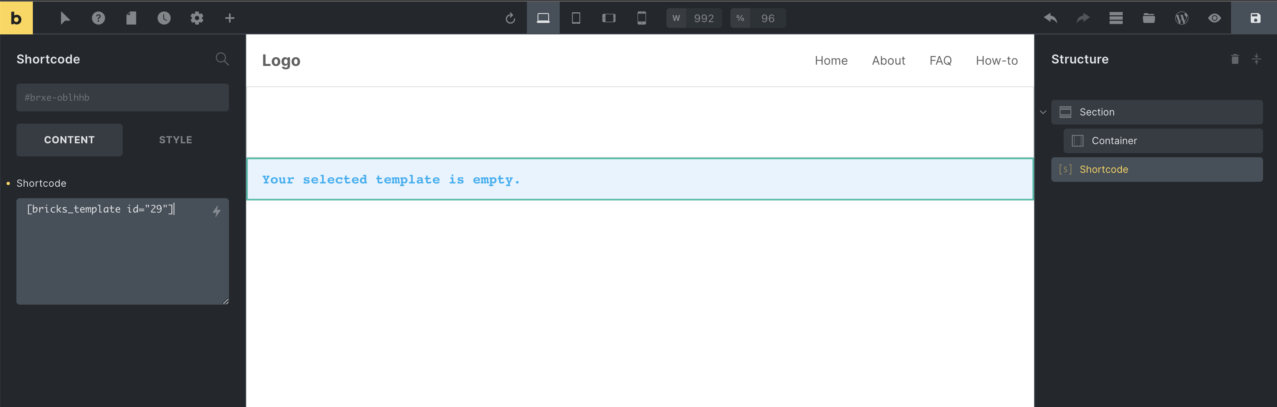Image resolution: width=1277 pixels, height=407 pixels.
Task: Click the collapse all structure icon
Action: (x=1256, y=59)
